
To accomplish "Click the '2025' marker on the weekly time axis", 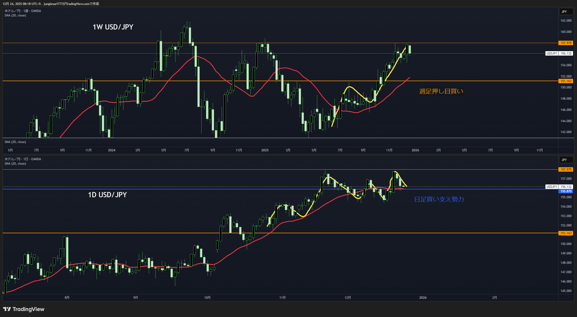I will point(265,150).
